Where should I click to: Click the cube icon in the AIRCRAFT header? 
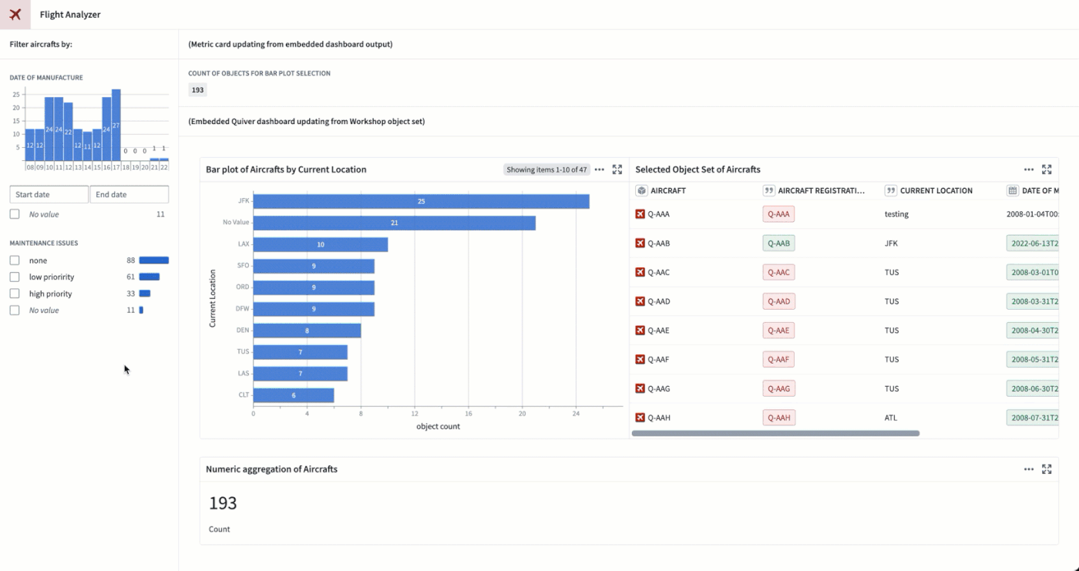click(641, 190)
